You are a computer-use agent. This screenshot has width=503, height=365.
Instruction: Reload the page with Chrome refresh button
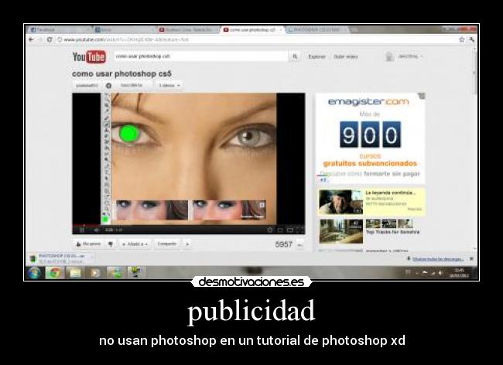pyautogui.click(x=50, y=39)
